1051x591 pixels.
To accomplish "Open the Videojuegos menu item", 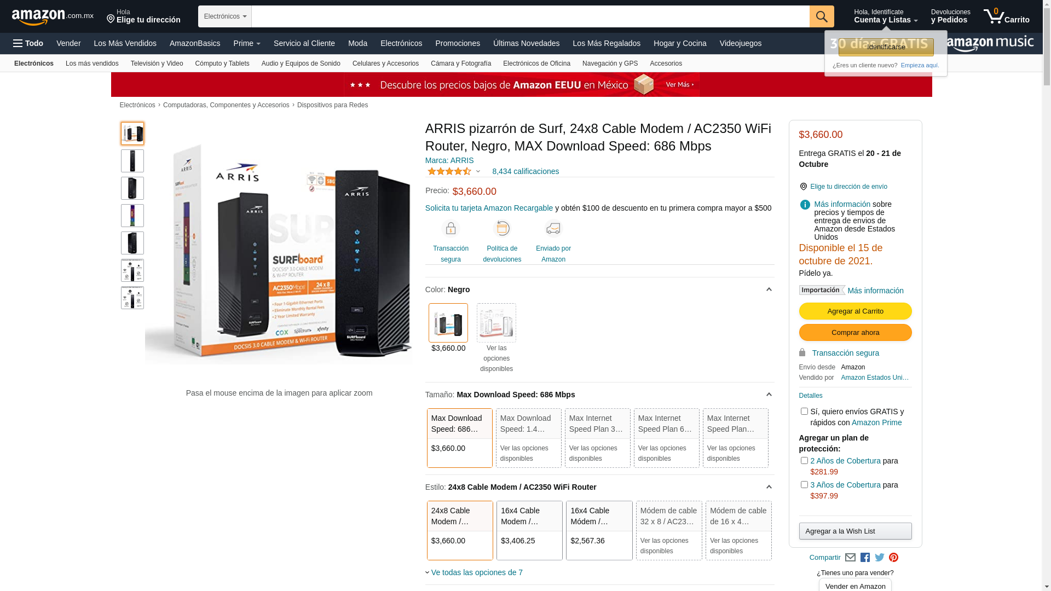I will coord(740,43).
